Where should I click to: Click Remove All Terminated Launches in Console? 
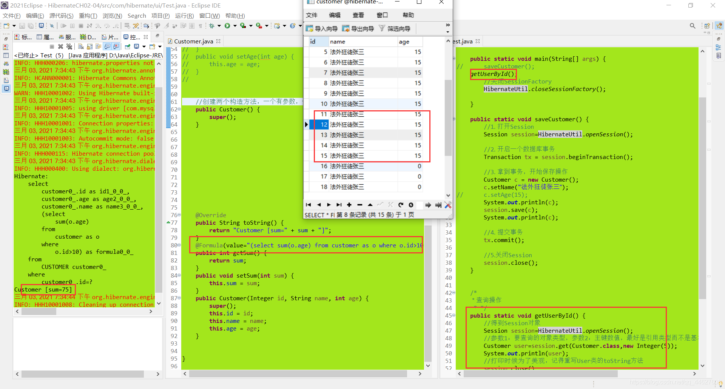click(x=69, y=46)
